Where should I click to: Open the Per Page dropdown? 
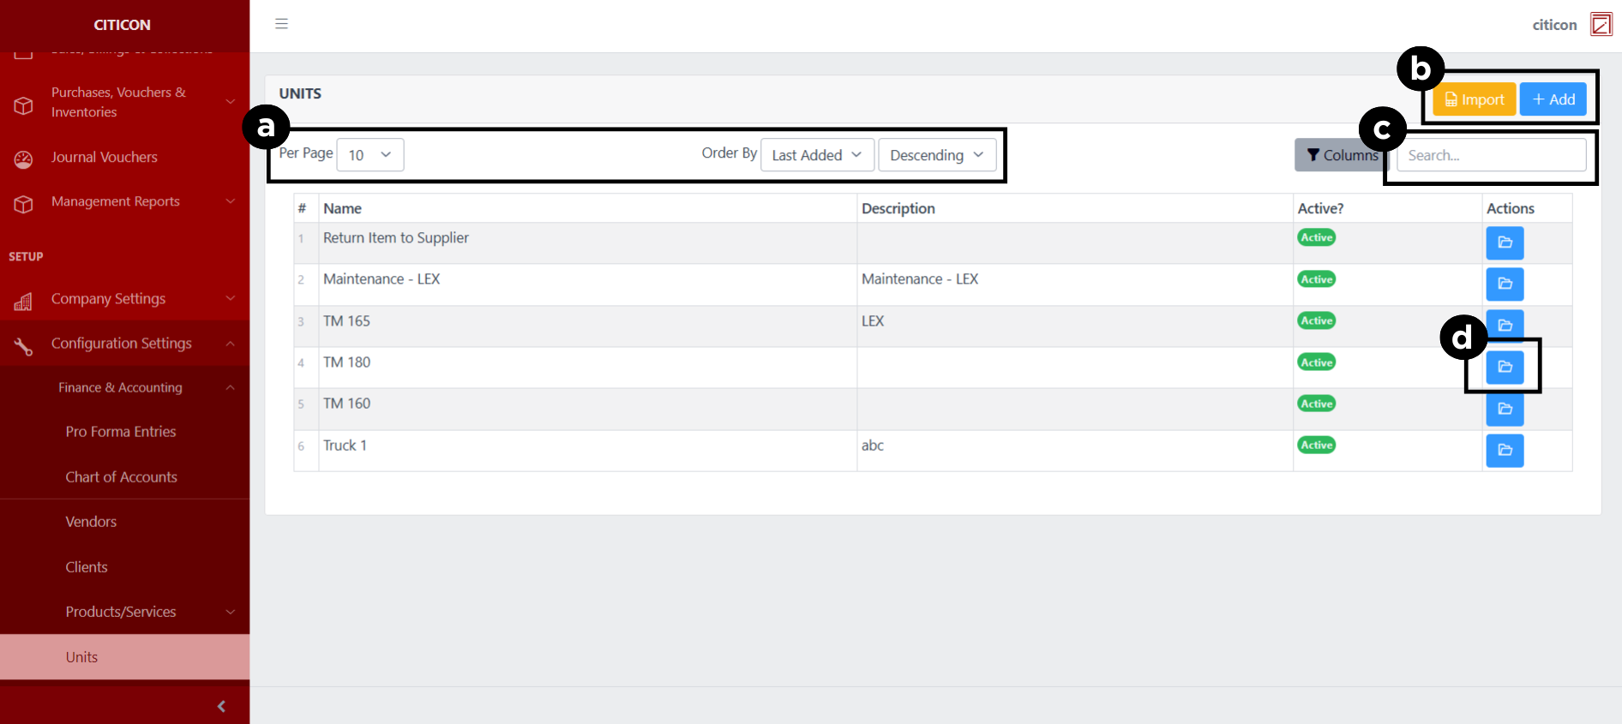(369, 155)
